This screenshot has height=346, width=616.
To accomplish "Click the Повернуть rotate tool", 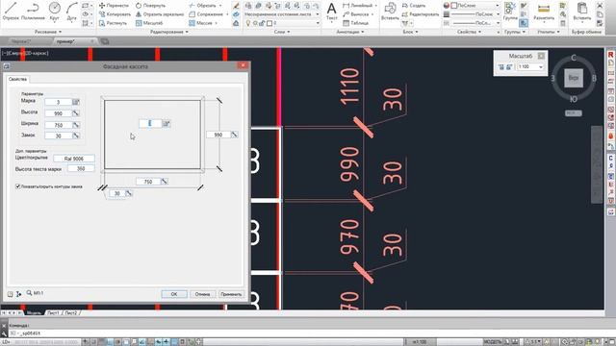I will point(150,6).
